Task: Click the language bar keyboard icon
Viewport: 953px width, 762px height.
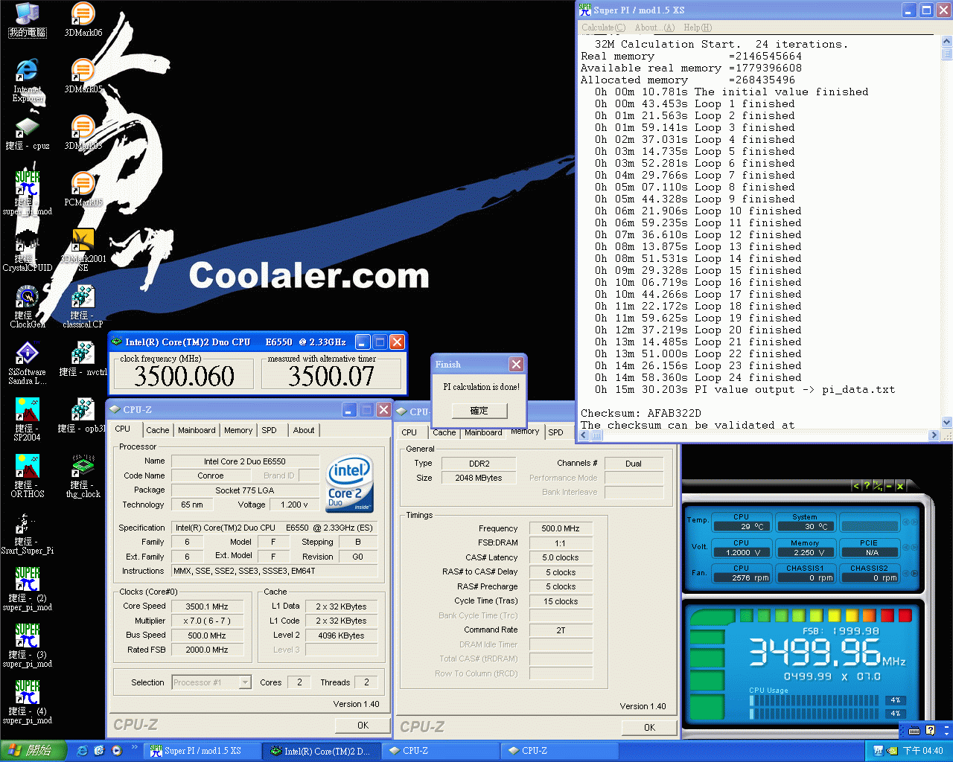Action: tap(914, 731)
